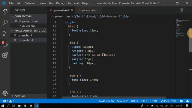Open the Extensions view
The height and width of the screenshot is (108, 192).
pyautogui.click(x=5, y=55)
